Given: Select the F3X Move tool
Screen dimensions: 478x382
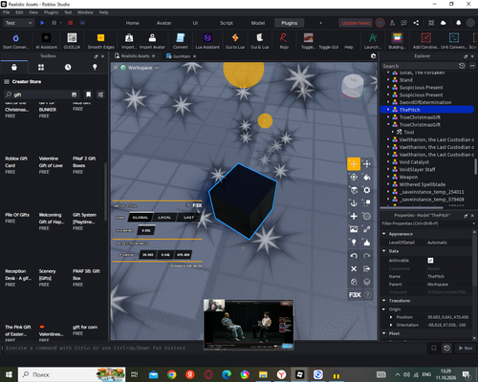Looking at the screenshot, I should point(354,164).
